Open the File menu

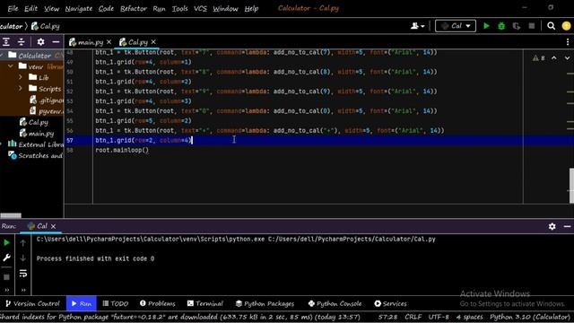pyautogui.click(x=13, y=8)
